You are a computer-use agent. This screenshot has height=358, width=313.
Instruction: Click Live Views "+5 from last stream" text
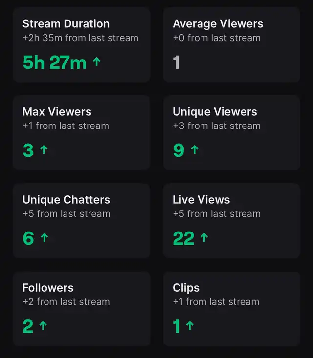[216, 213]
